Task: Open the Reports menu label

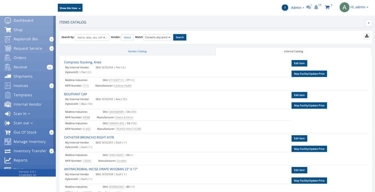Action: click(x=21, y=160)
